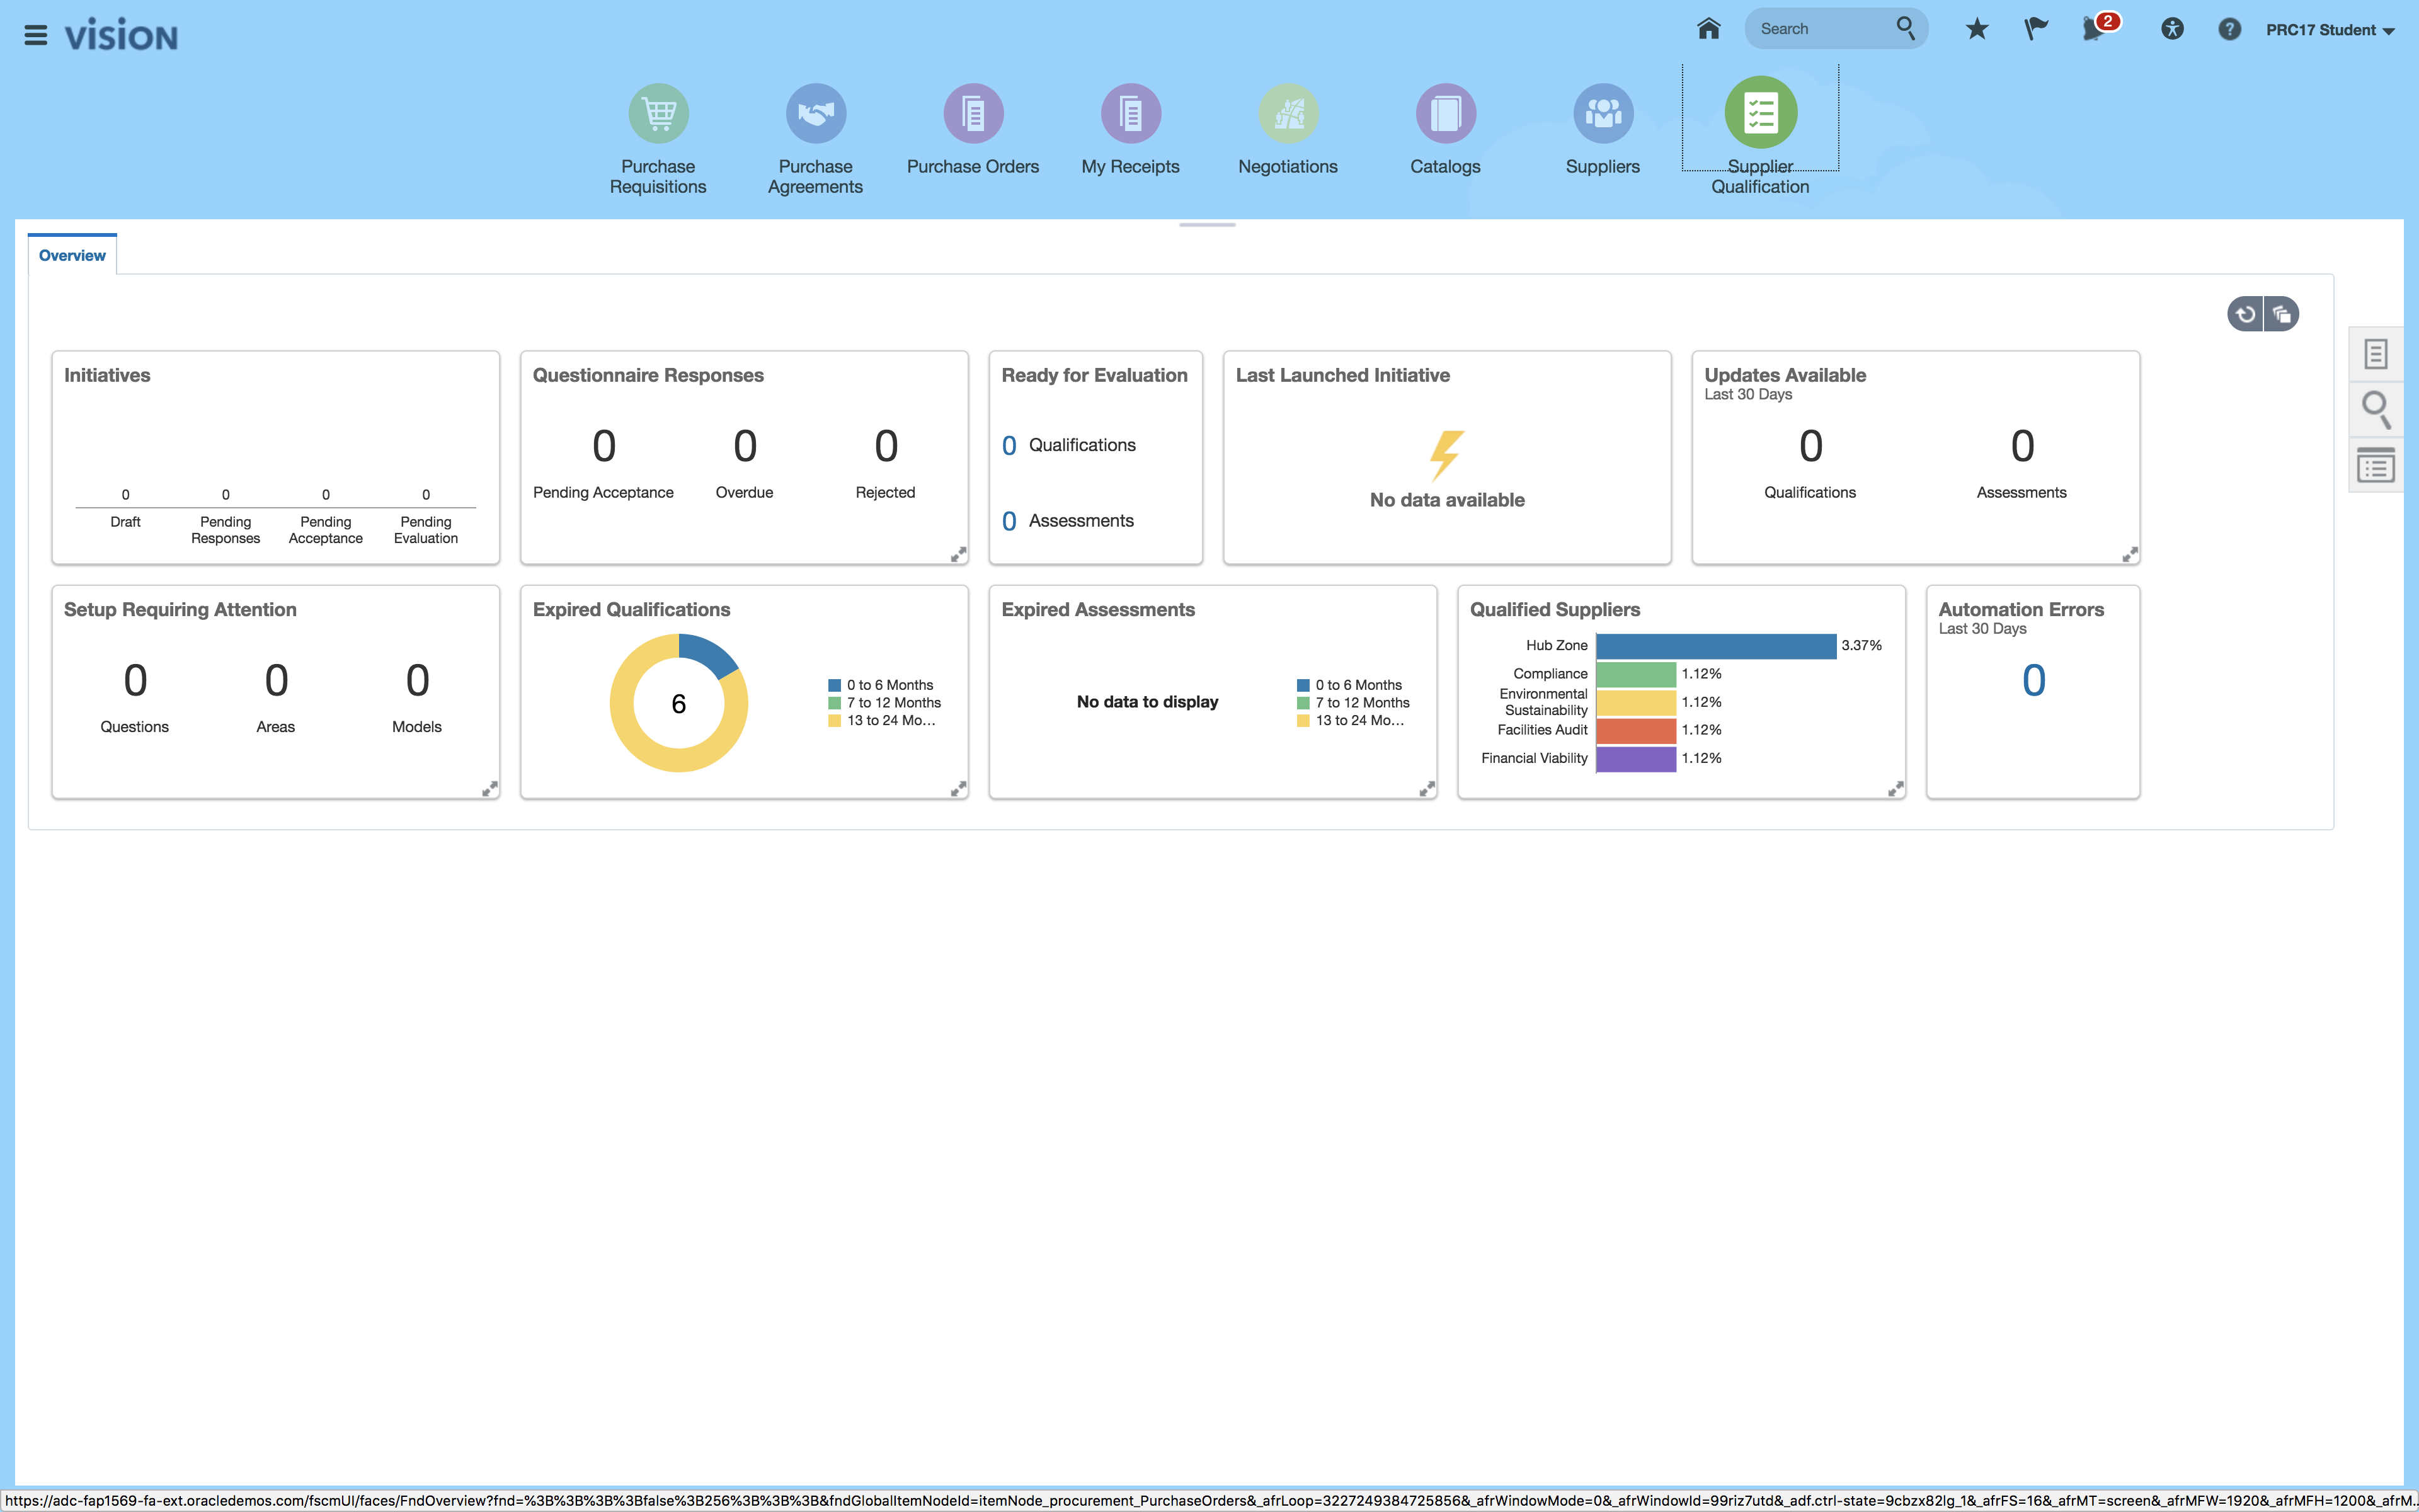Open the Watchlist flag icon

2035,29
